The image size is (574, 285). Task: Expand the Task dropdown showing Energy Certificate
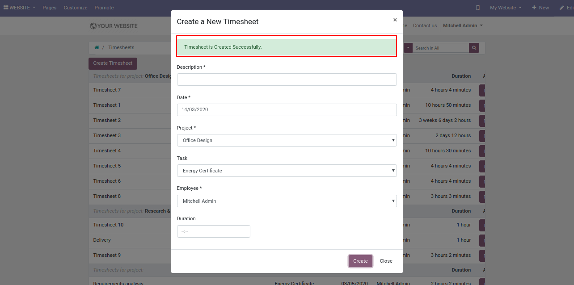pos(287,171)
